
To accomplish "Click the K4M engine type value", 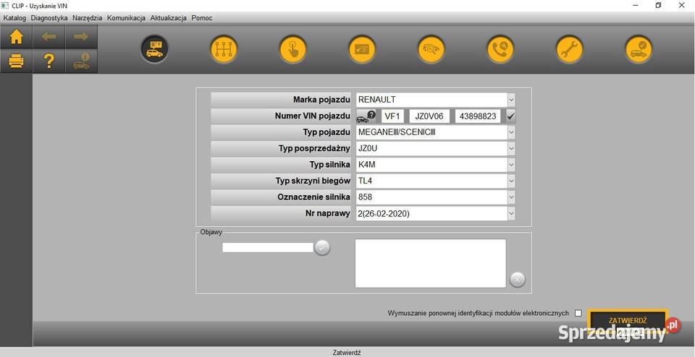I will (x=367, y=165).
